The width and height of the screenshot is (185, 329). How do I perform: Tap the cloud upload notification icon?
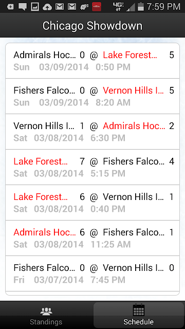47,7
